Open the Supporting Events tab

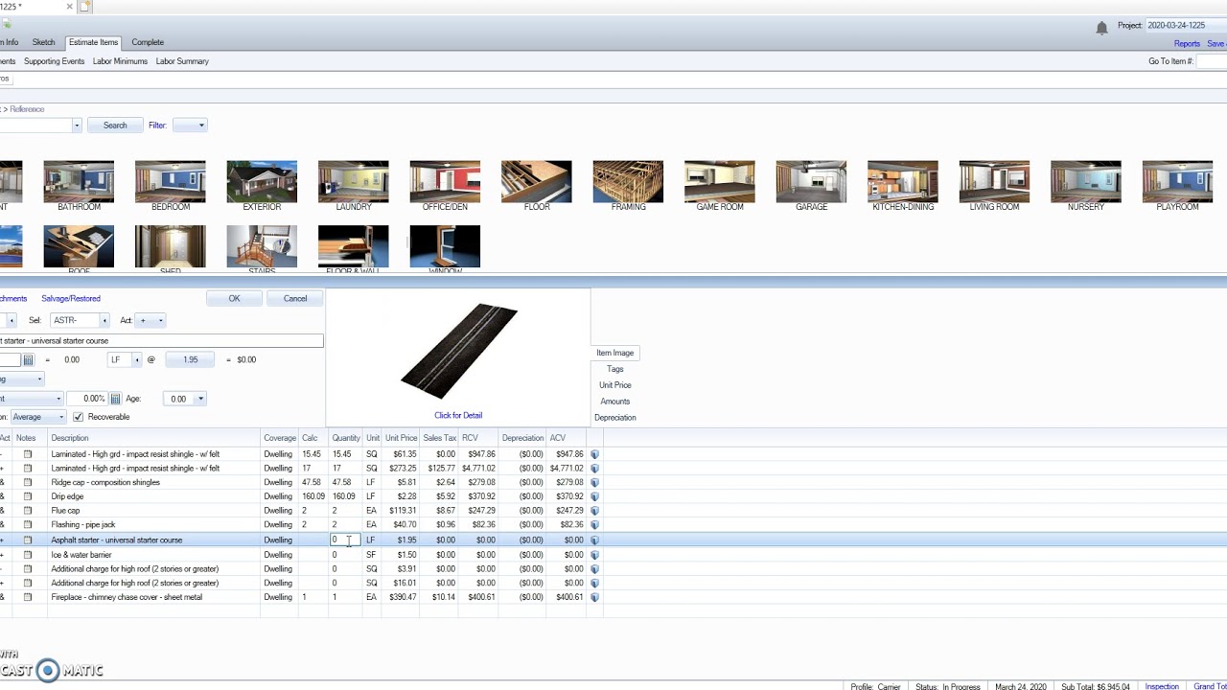click(55, 61)
